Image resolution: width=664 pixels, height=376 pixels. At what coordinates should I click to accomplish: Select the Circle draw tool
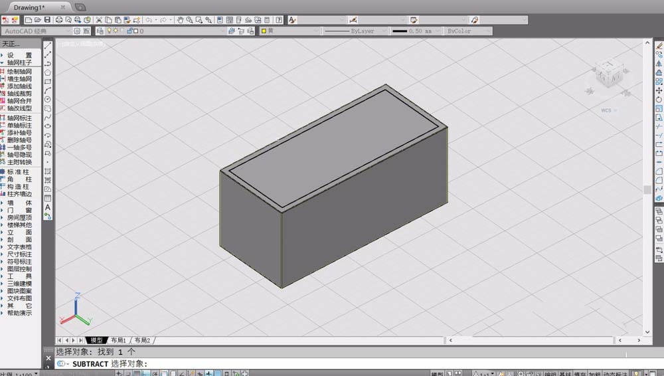click(x=48, y=99)
